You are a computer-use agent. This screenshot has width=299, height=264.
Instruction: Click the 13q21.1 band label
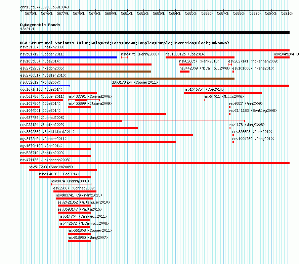(27, 29)
